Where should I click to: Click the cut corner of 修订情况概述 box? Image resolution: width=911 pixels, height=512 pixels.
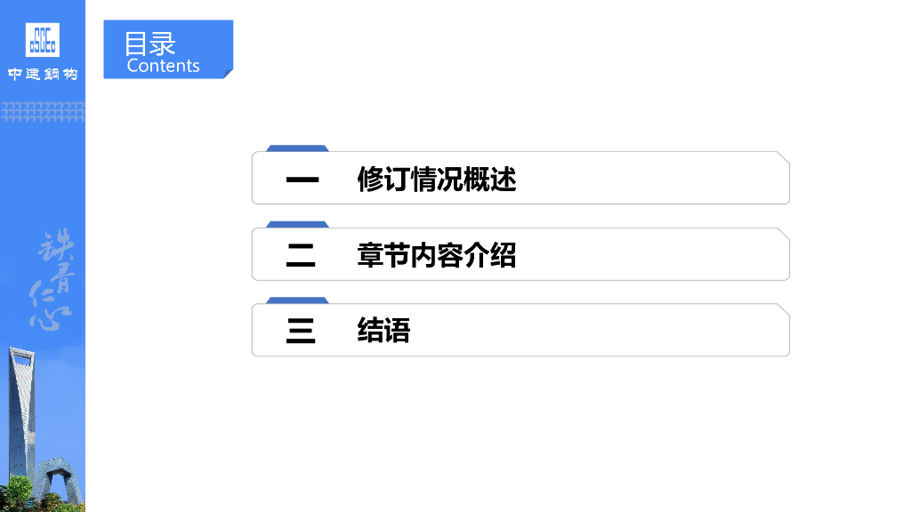pyautogui.click(x=783, y=157)
